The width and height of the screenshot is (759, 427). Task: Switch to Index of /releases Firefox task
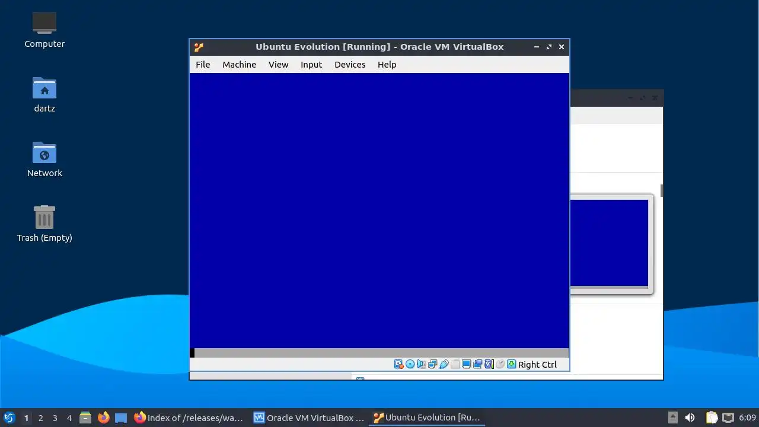[x=189, y=418]
